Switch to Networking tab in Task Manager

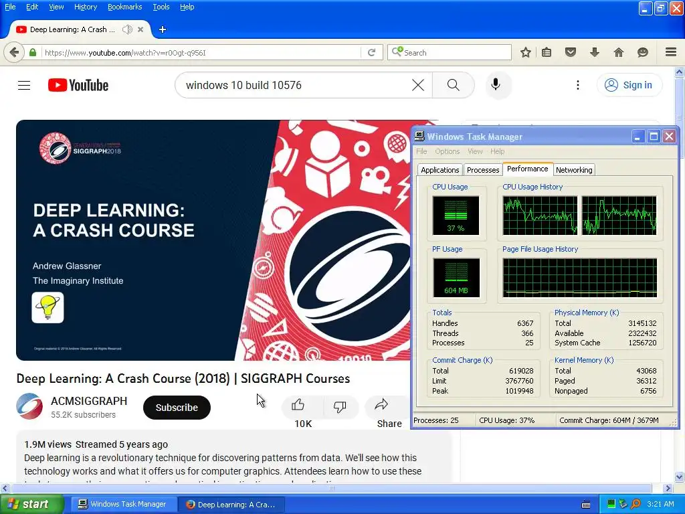pyautogui.click(x=574, y=170)
